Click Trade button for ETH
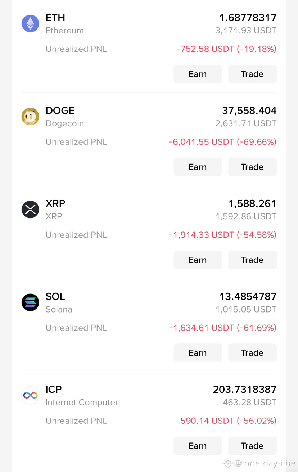 click(x=252, y=74)
